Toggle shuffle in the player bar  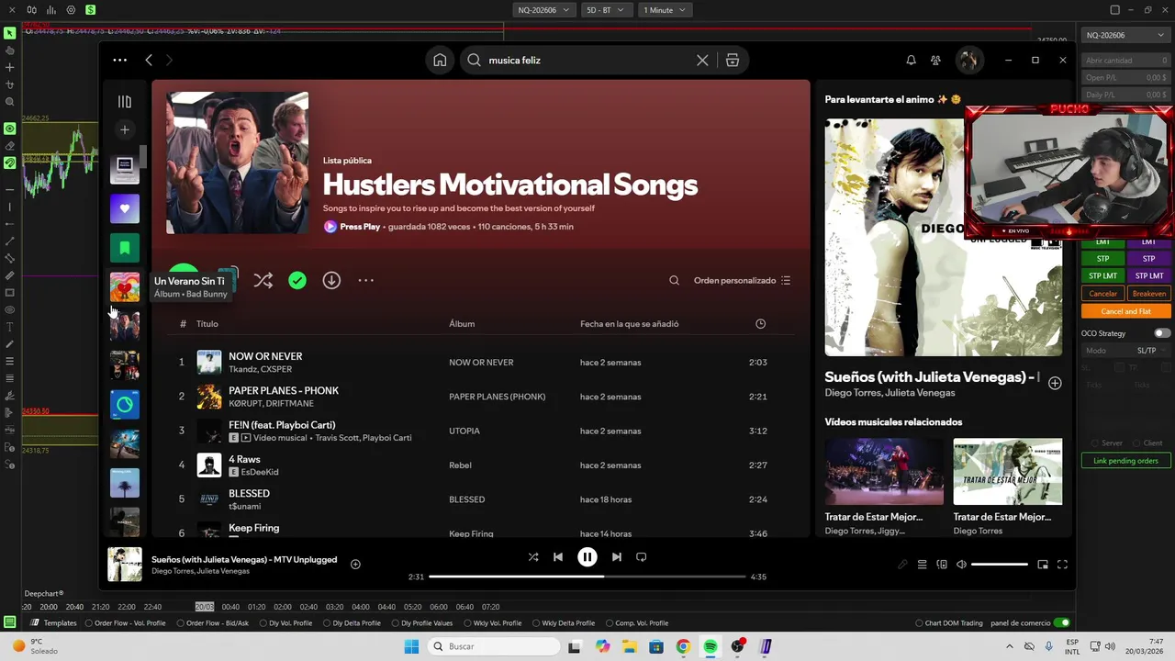coord(533,556)
